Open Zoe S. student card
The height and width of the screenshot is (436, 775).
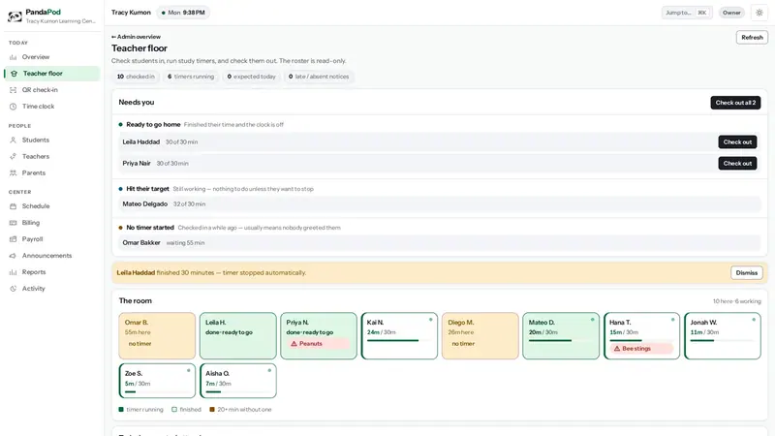[157, 381]
